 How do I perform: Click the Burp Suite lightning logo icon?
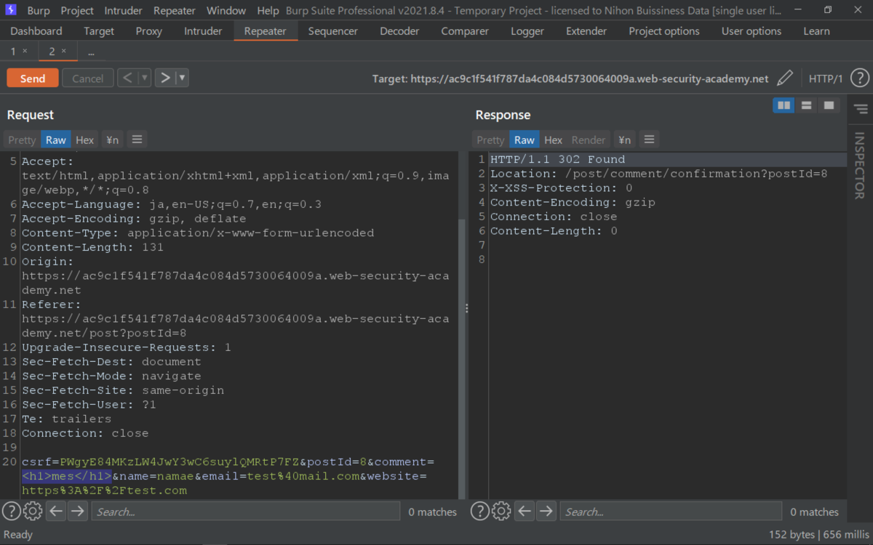click(x=12, y=10)
